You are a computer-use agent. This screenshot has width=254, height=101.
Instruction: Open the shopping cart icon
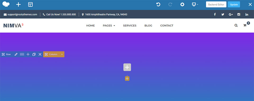pos(245,26)
